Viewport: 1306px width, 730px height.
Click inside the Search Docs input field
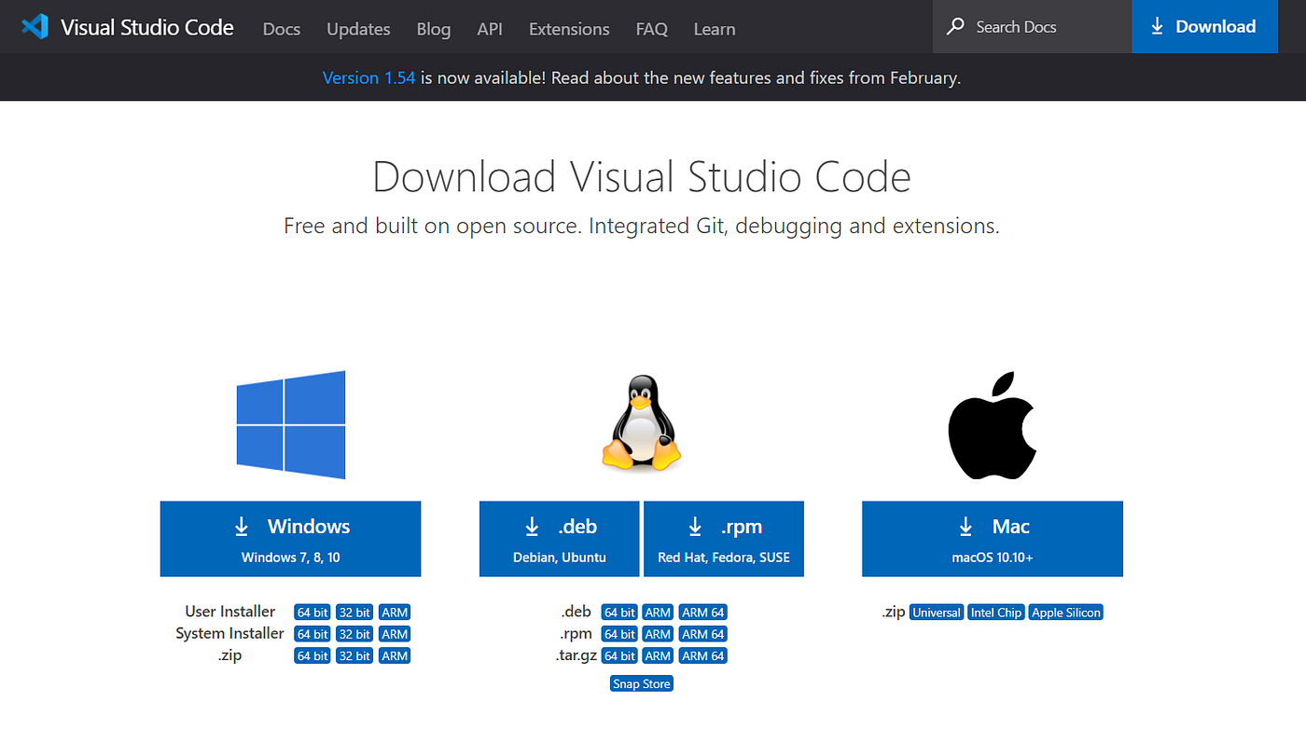pos(1026,26)
